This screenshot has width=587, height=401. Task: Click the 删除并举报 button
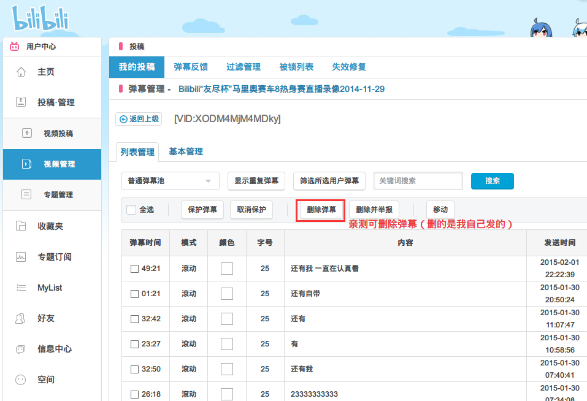(374, 210)
